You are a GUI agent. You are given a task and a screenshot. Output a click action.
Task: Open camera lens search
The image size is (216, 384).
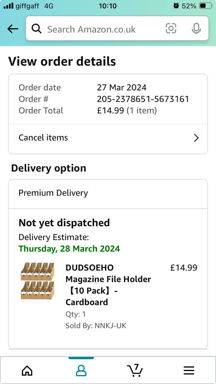[x=171, y=28]
